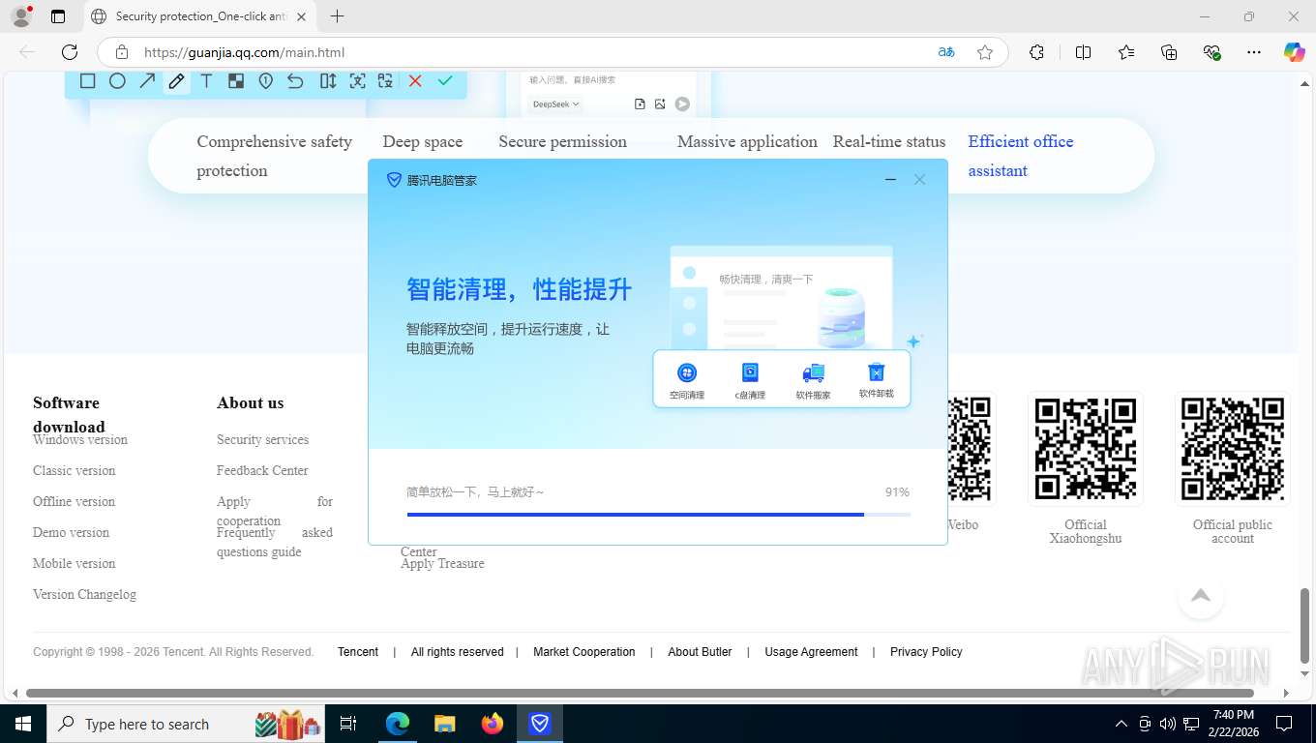Refresh the page in the browser
Image resolution: width=1316 pixels, height=743 pixels.
tap(70, 52)
